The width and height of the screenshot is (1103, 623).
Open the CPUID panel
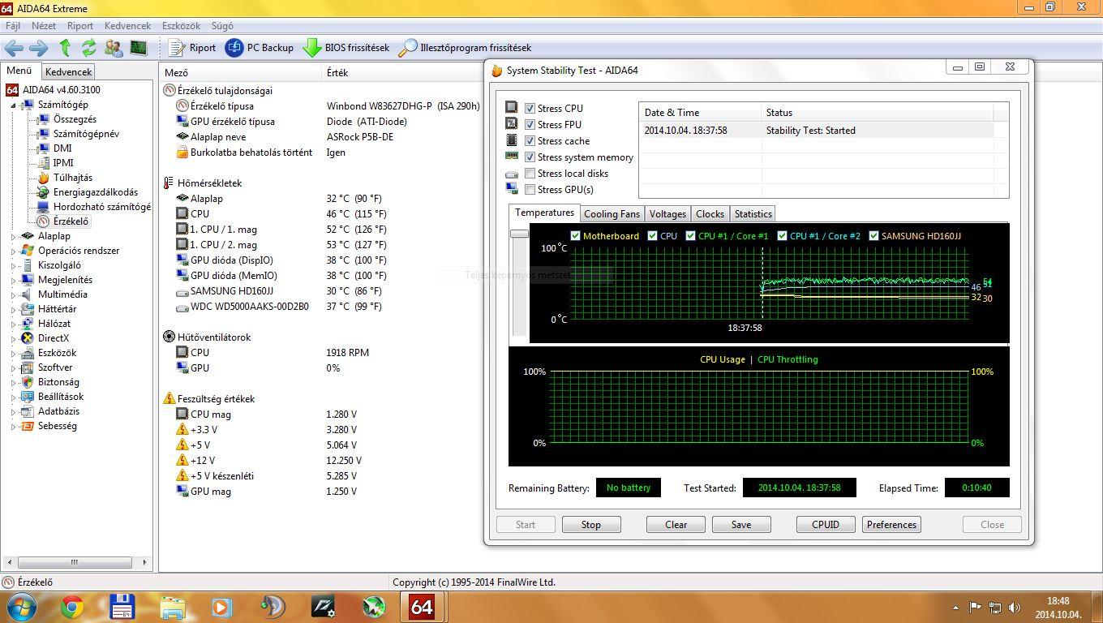pyautogui.click(x=826, y=525)
